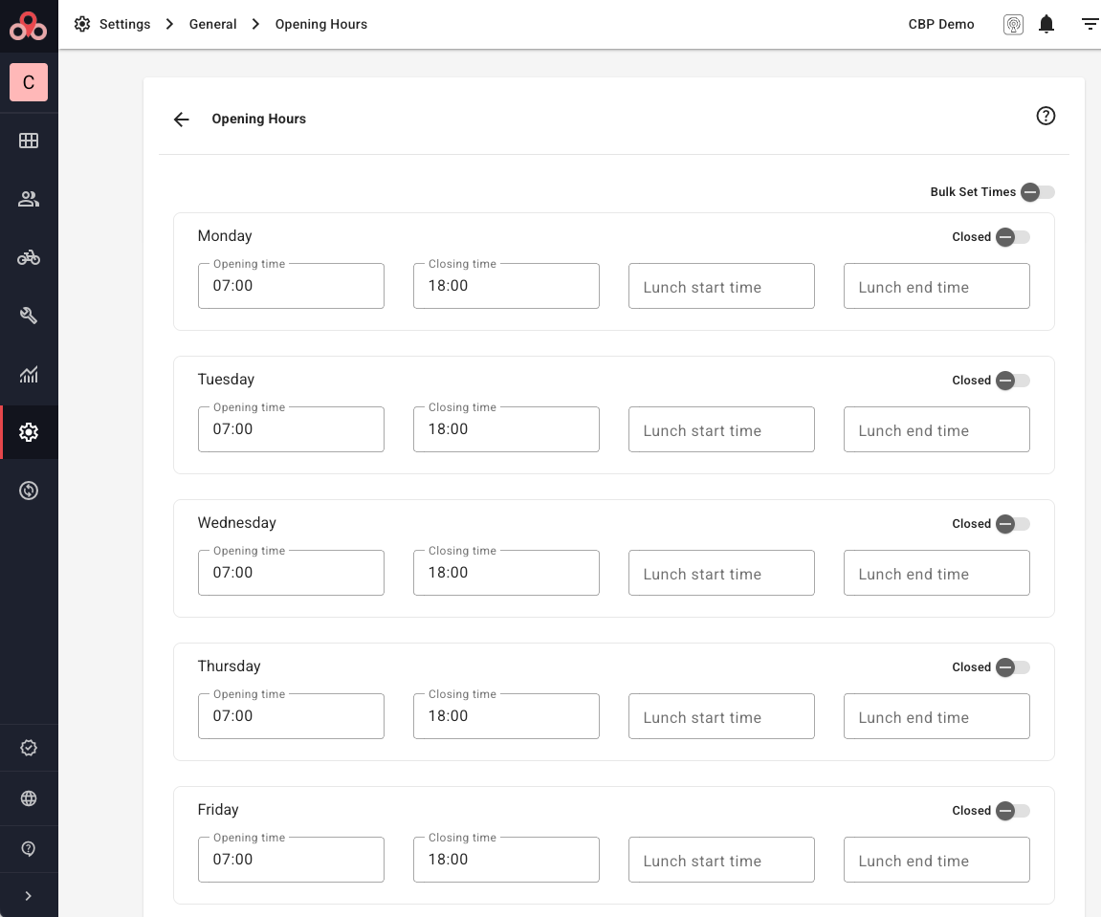
Task: Open the pink C account avatar
Action: pyautogui.click(x=29, y=82)
